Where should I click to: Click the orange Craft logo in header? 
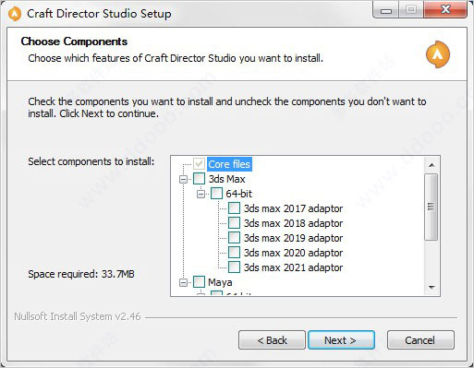click(438, 54)
